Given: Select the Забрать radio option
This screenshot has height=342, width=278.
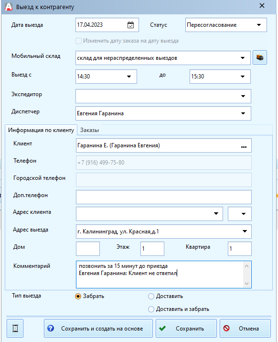Looking at the screenshot, I should tap(78, 296).
